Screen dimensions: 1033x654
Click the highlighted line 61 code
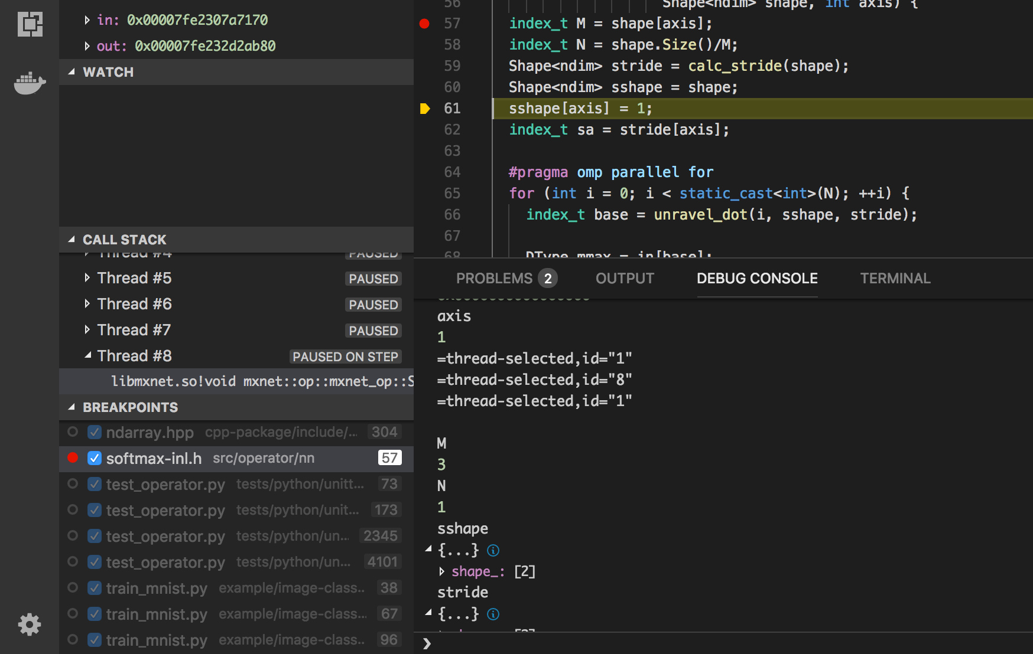coord(580,109)
